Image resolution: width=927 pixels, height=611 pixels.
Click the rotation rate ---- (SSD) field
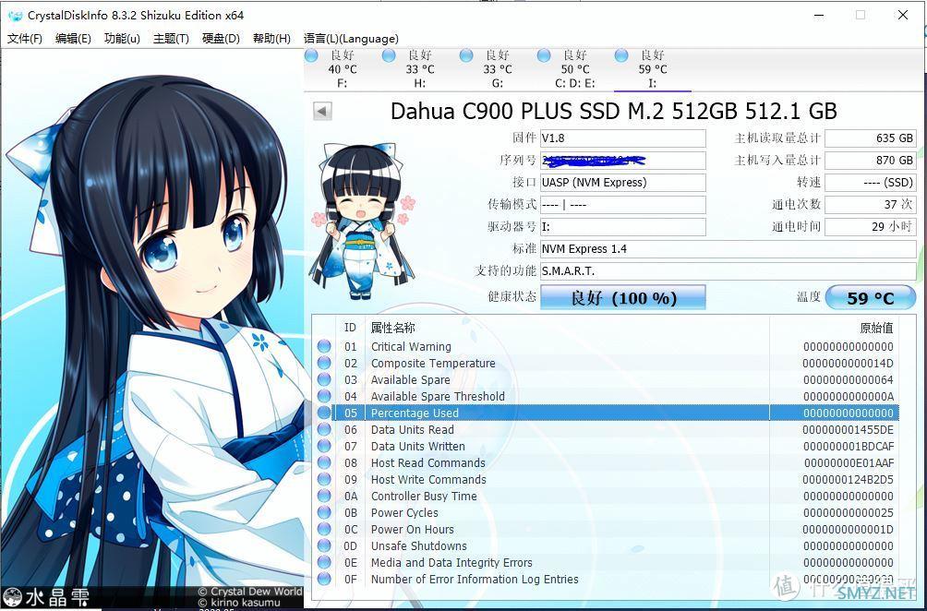point(871,183)
